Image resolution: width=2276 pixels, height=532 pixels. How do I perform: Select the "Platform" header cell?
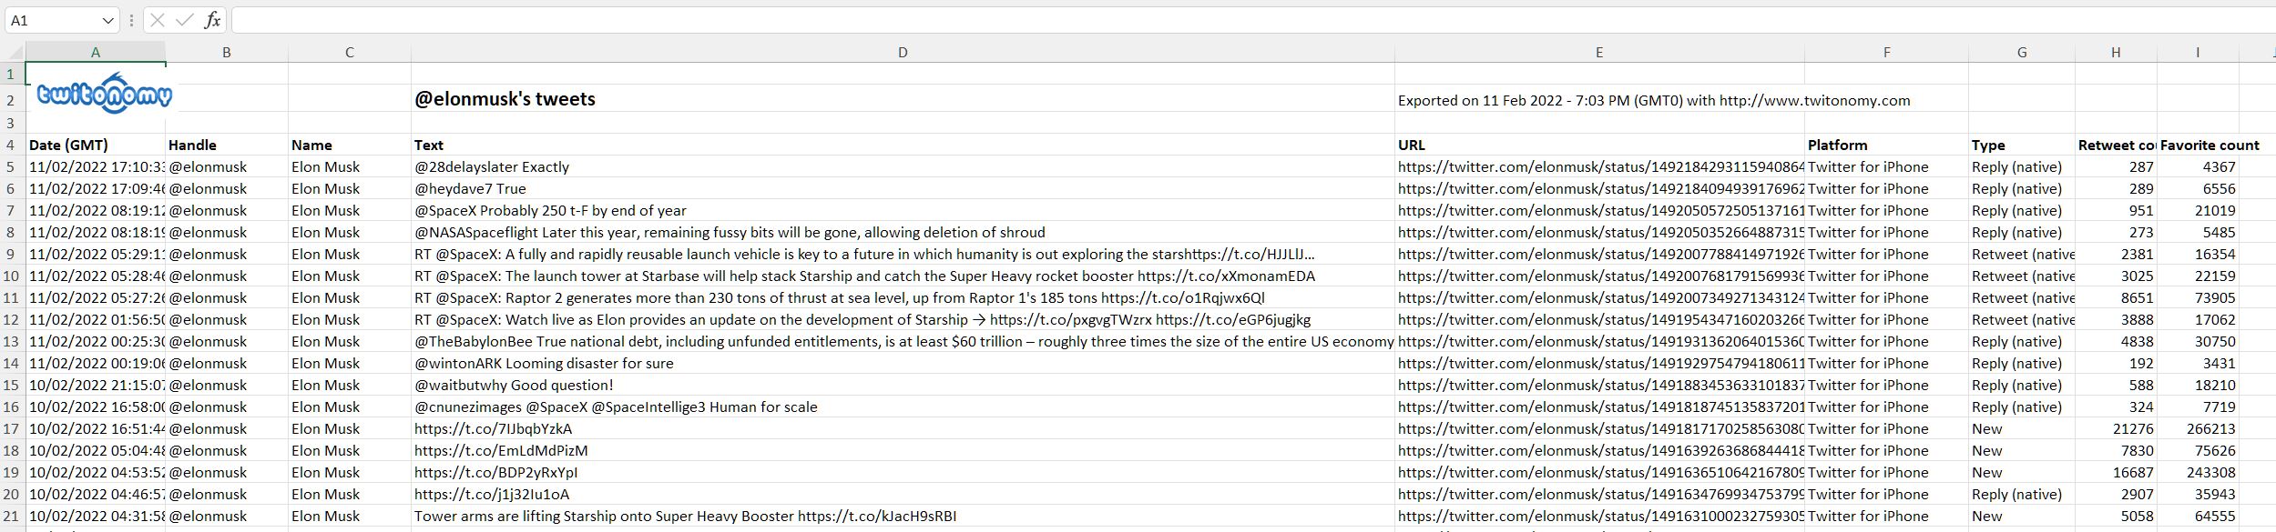(1887, 145)
